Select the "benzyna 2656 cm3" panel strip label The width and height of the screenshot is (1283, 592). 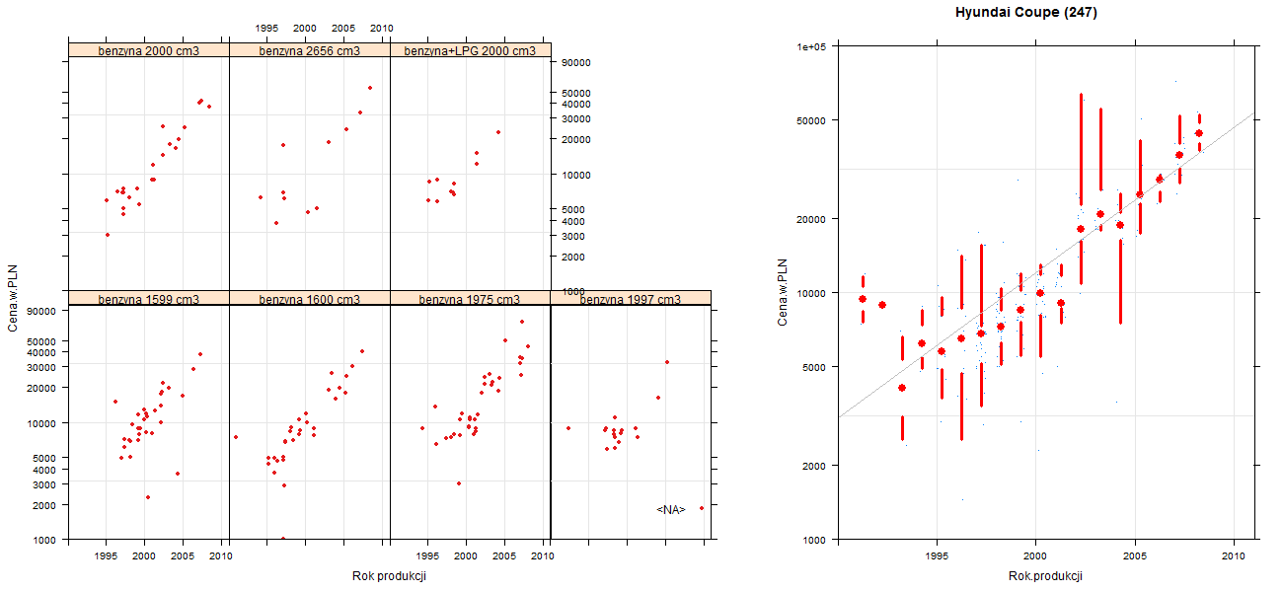coord(310,50)
